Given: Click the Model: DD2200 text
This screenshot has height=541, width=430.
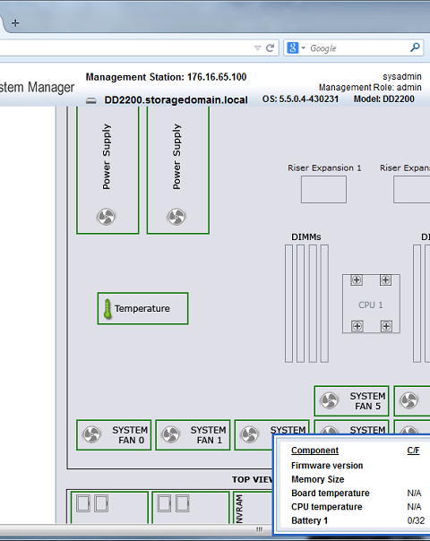Looking at the screenshot, I should click(x=383, y=99).
